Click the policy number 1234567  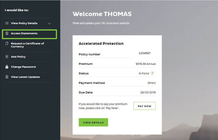[144, 53]
